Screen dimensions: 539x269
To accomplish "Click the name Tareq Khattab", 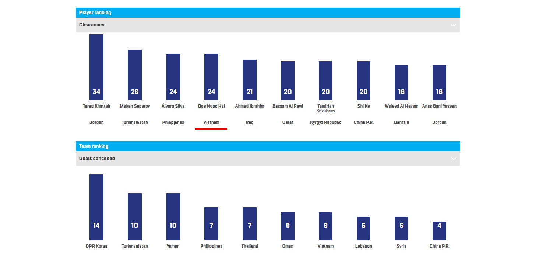I will (96, 106).
